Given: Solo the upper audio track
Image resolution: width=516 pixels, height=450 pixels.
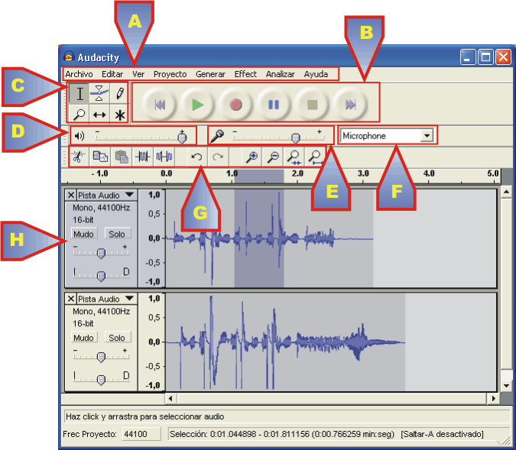Looking at the screenshot, I should tap(116, 234).
